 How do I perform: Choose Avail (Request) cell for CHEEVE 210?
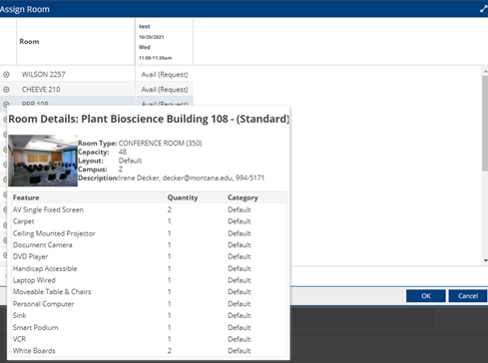point(165,90)
